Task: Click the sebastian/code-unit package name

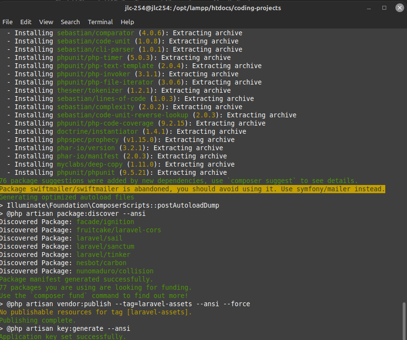Action: tap(94, 41)
